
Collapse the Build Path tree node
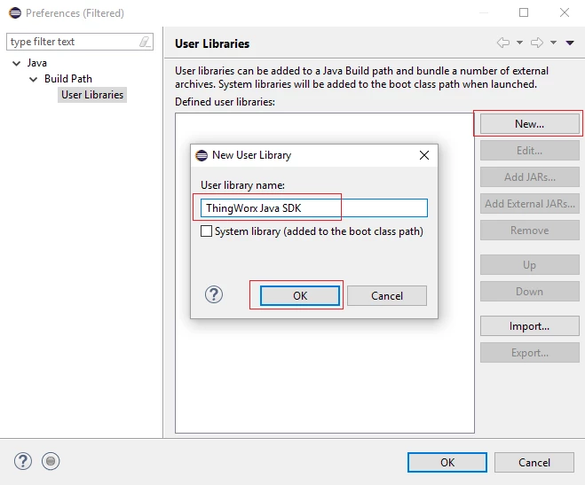click(x=34, y=79)
